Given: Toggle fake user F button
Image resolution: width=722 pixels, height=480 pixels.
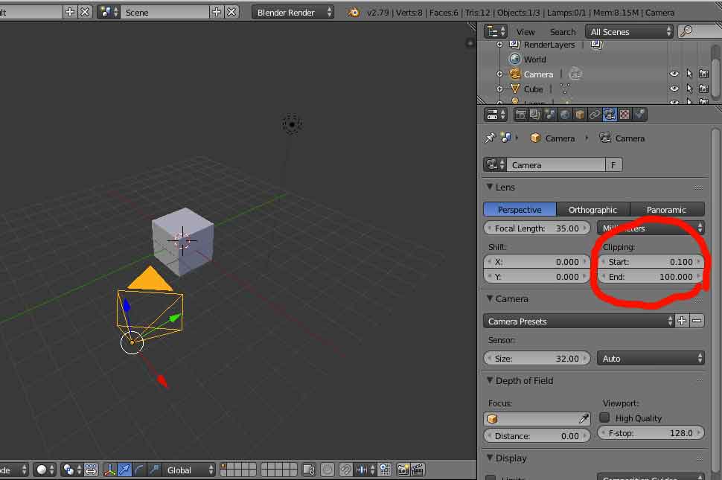Looking at the screenshot, I should (x=614, y=164).
